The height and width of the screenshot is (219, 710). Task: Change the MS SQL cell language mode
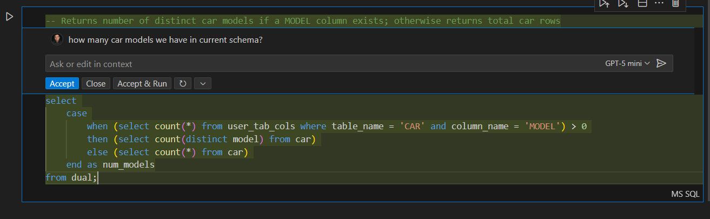click(685, 194)
